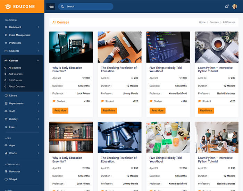Viewport: 243px width, 191px height.
Task: Click the Fees dollar icon
Action: coord(6,127)
